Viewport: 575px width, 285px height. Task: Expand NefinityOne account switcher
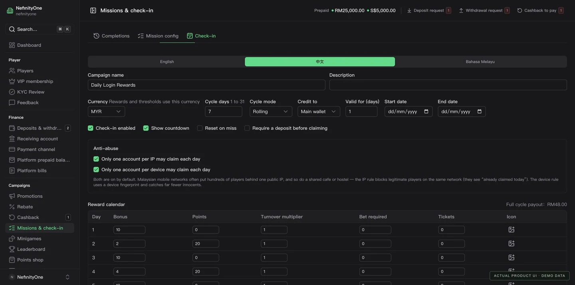coord(40,277)
